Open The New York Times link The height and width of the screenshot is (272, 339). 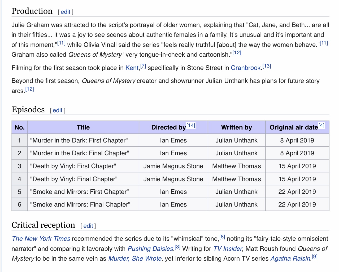(41, 239)
